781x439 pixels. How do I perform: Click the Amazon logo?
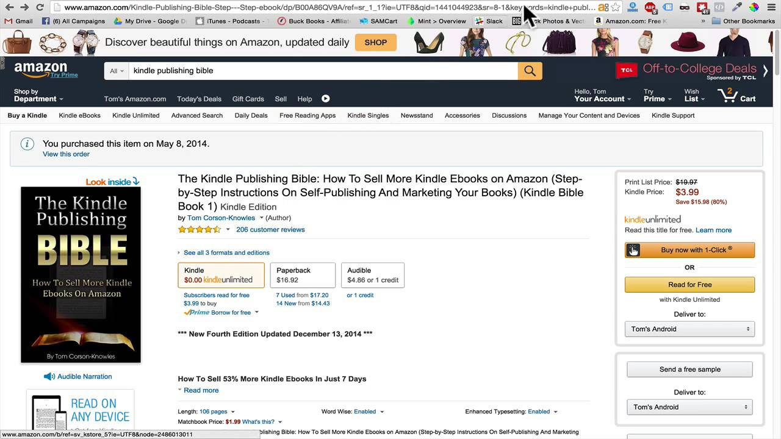[41, 70]
